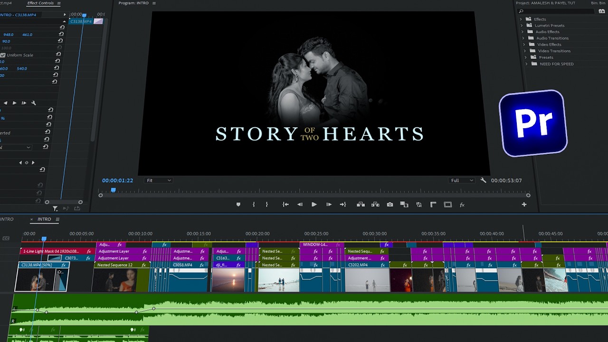Expand the Lumetri Presets folder
The width and height of the screenshot is (608, 342).
point(521,25)
